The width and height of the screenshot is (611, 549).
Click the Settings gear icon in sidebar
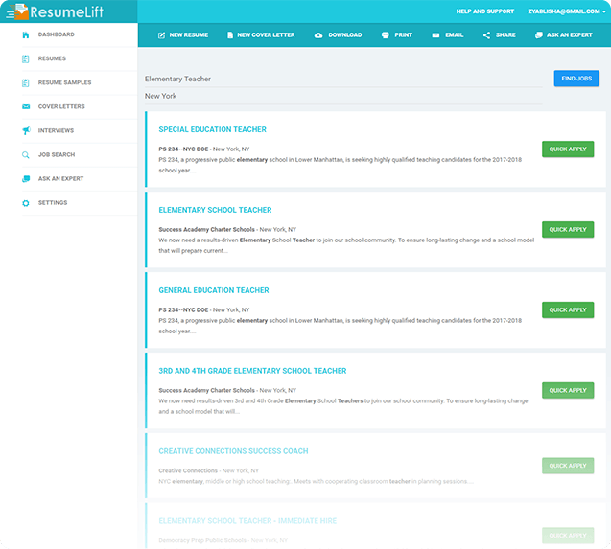26,203
